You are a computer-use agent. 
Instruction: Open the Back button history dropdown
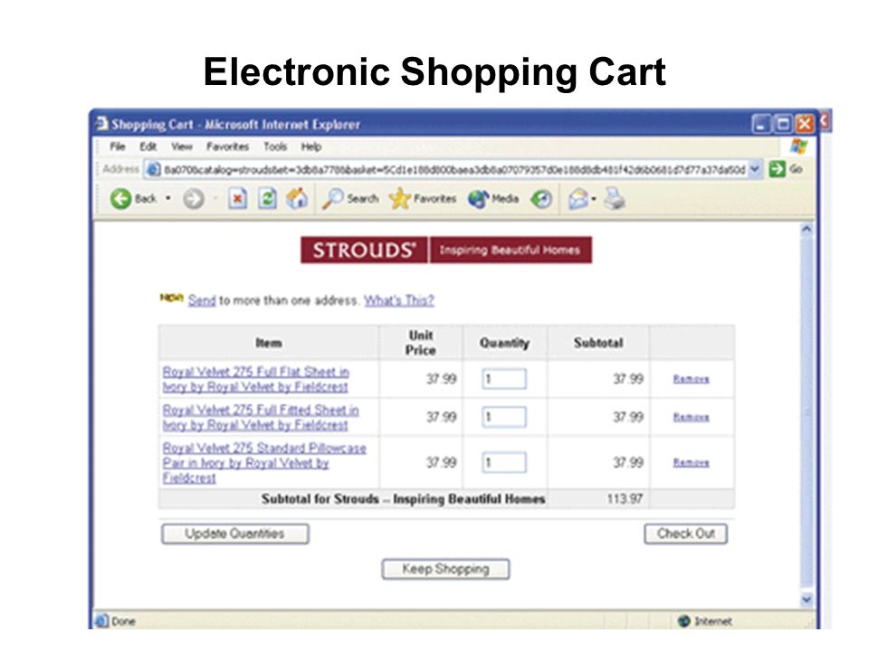pos(168,198)
